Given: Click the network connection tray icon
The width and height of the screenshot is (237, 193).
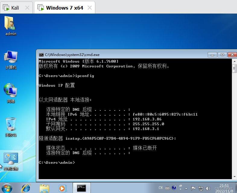Looking at the screenshot, I should (x=201, y=188).
